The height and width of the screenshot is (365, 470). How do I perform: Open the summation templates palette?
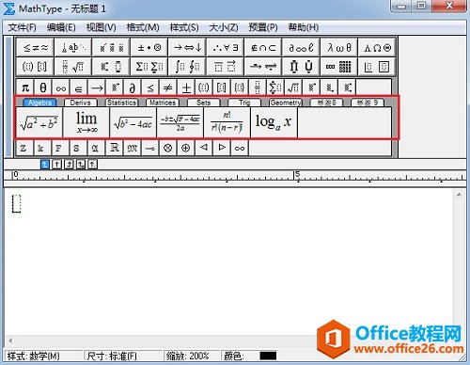click(x=149, y=67)
